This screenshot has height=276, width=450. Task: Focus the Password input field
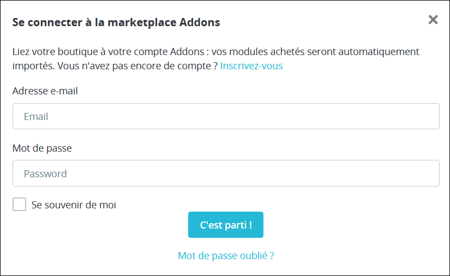tap(226, 173)
